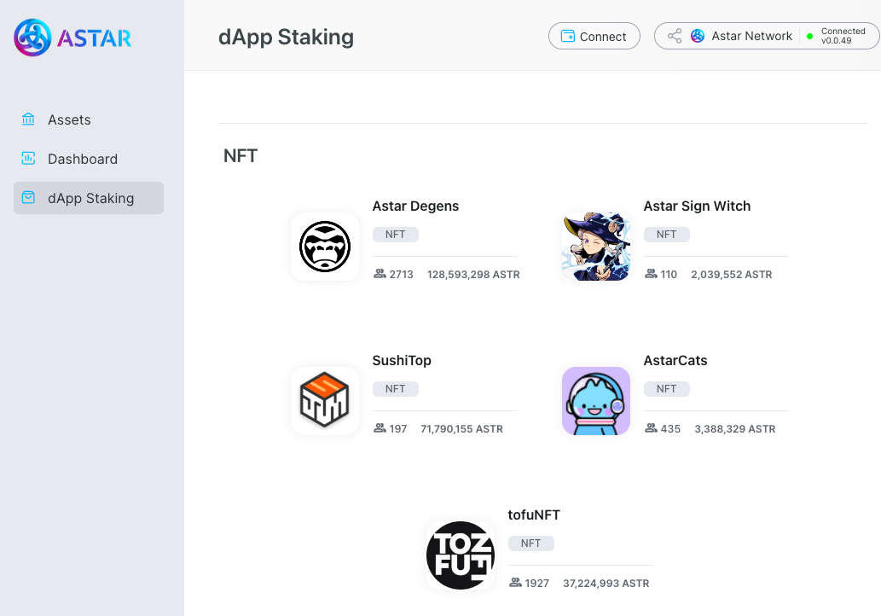The height and width of the screenshot is (616, 881).
Task: Click wallet icon inside Connect button
Action: (x=568, y=36)
